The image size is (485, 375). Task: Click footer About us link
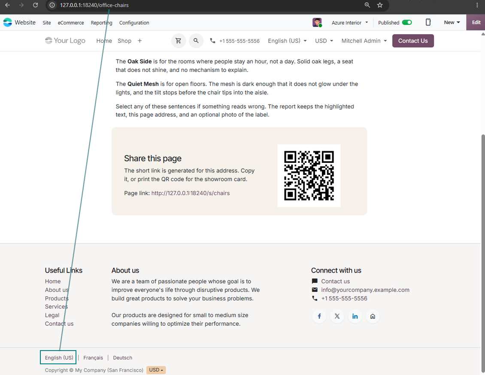click(57, 290)
